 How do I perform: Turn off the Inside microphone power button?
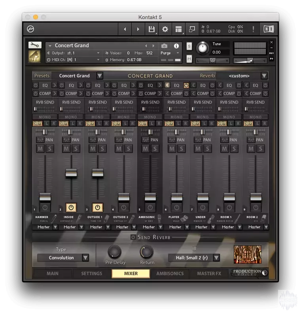point(71,207)
